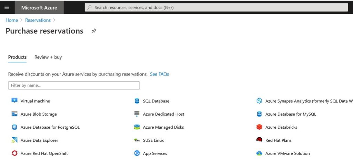Click the Filter by name field
Viewport: 353px width, 163px height.
[74, 85]
